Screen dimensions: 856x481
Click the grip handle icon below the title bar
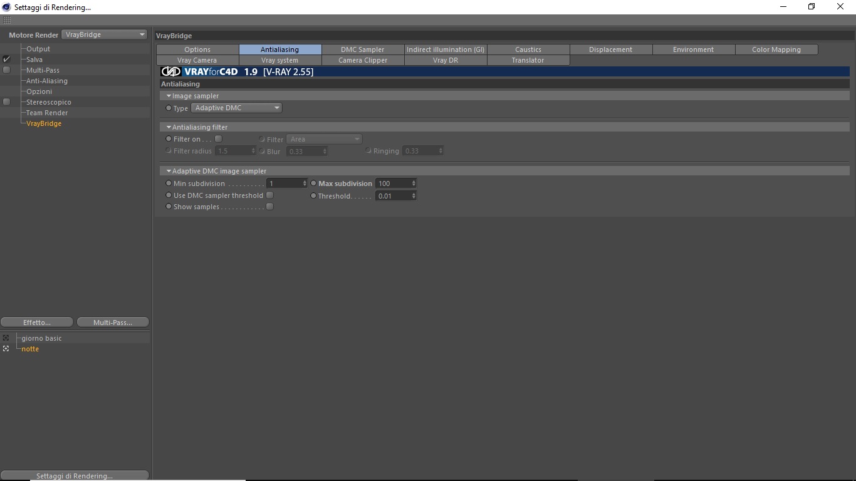click(7, 21)
